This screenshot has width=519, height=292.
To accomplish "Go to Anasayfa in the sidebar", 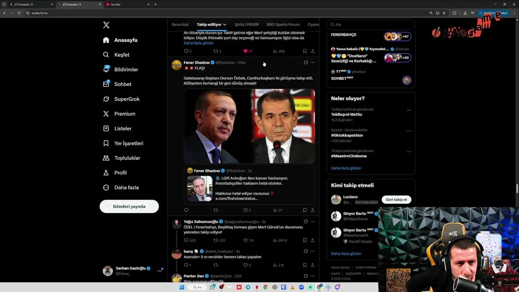I will 120,40.
